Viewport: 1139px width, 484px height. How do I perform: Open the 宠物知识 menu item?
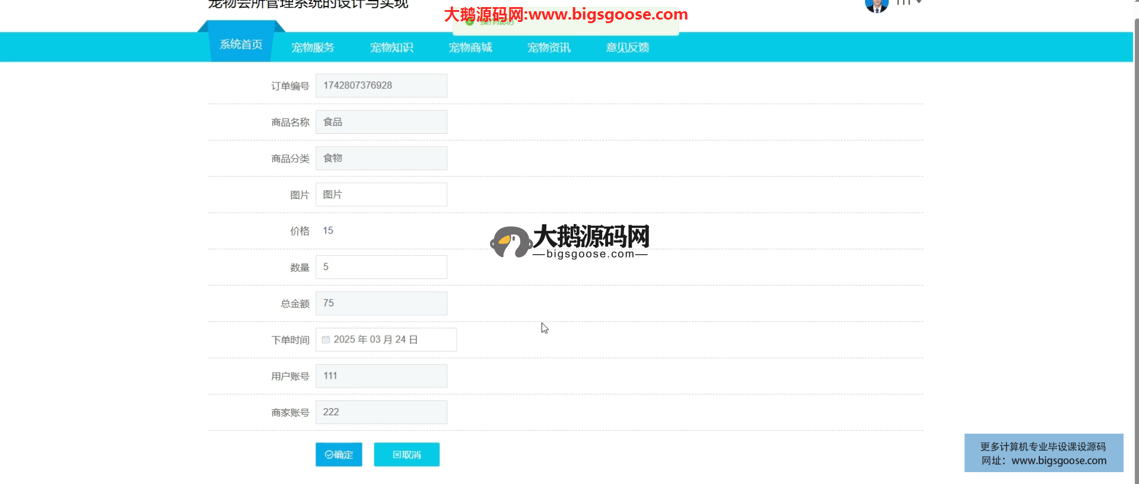(392, 47)
